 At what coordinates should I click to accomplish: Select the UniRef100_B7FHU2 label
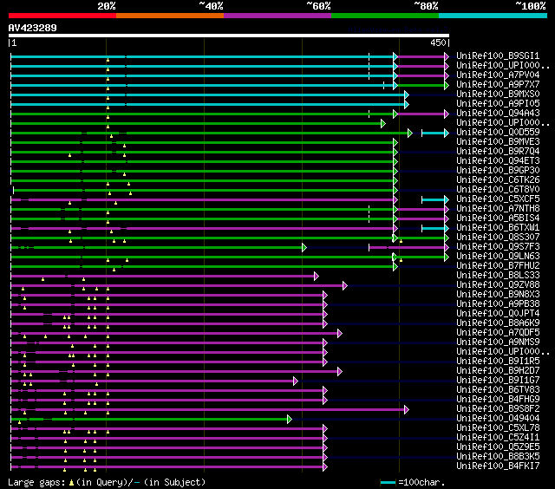pos(498,266)
